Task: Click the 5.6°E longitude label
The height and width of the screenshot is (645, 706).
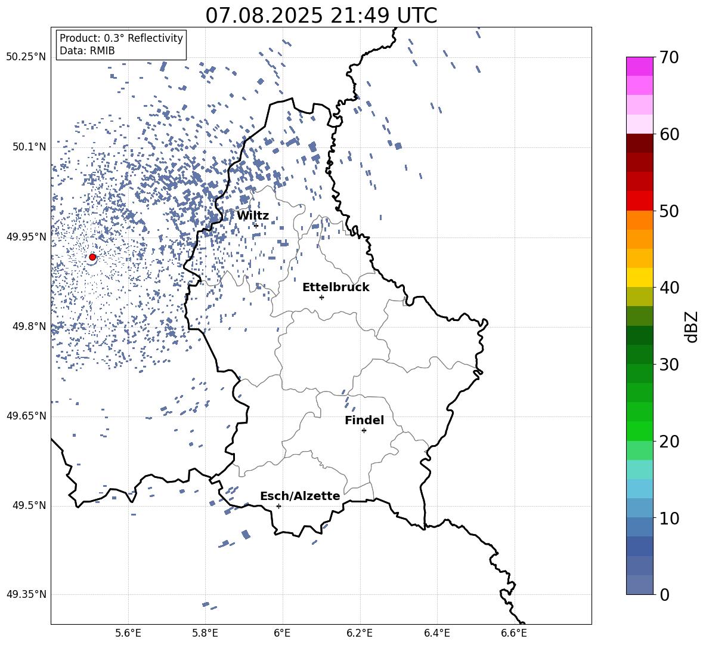Action: tap(128, 633)
